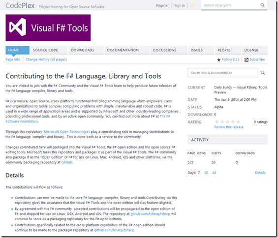View the Issues tab
This screenshot has width=278, height=238.
point(201,50)
